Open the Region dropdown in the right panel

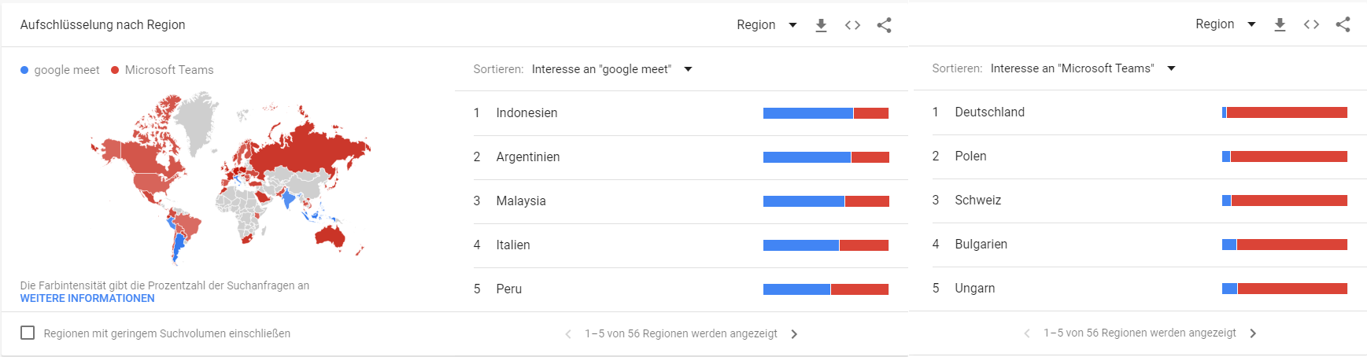click(x=1225, y=24)
